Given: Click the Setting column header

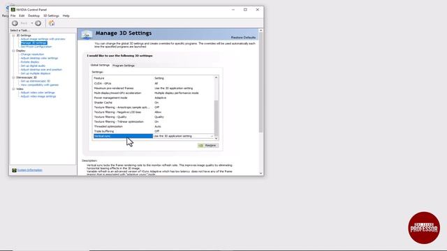Looking at the screenshot, I should click(x=159, y=78).
